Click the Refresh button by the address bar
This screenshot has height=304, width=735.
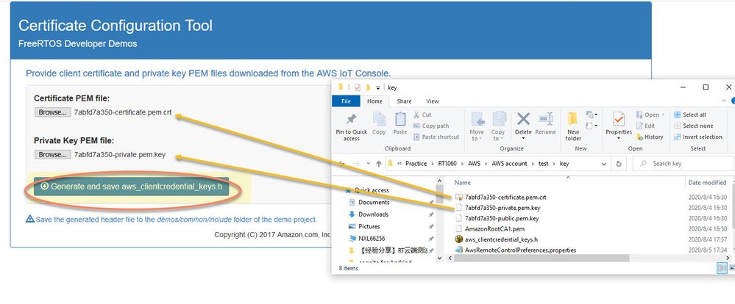pos(619,164)
